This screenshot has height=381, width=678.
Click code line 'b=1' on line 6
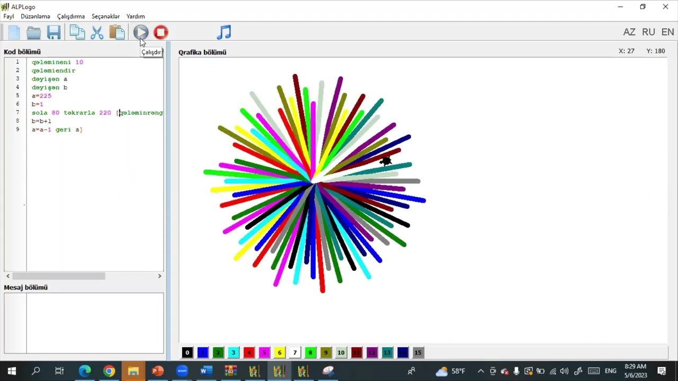38,104
